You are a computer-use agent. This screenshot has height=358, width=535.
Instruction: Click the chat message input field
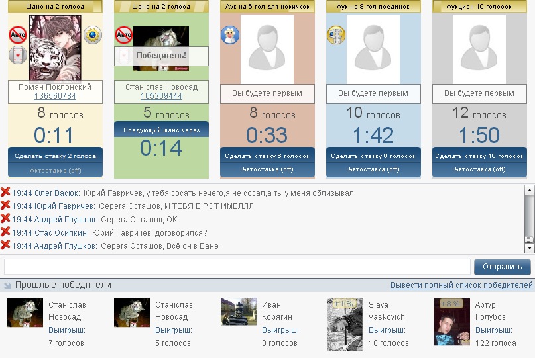pos(237,267)
